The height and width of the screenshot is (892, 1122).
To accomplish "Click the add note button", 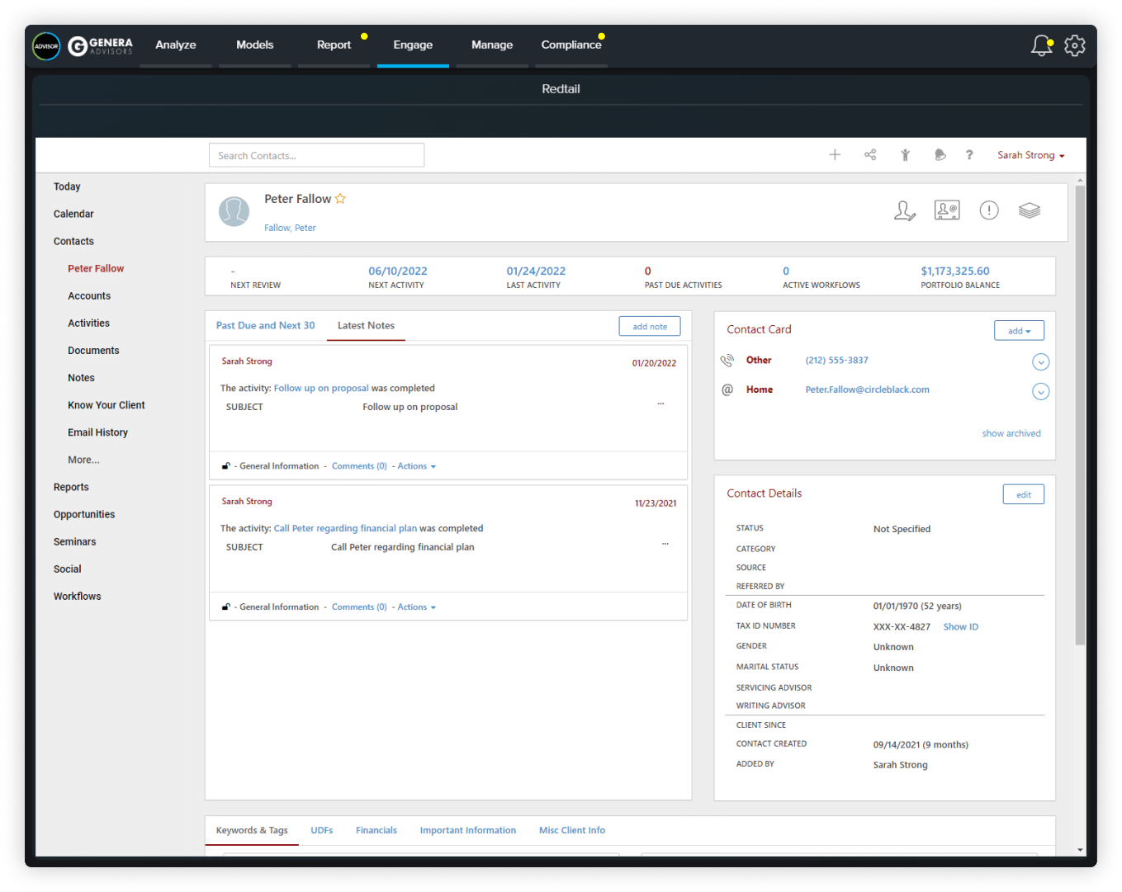I will 650,327.
